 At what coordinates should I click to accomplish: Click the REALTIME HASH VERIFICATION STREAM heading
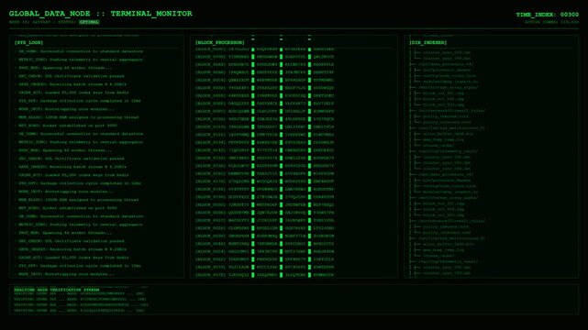[x=57, y=290]
